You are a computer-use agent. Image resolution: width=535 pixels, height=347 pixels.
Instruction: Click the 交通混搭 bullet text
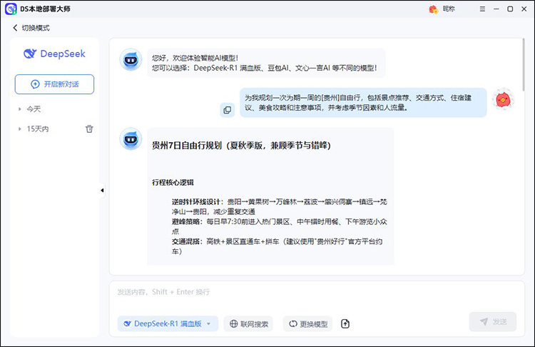pyautogui.click(x=277, y=246)
